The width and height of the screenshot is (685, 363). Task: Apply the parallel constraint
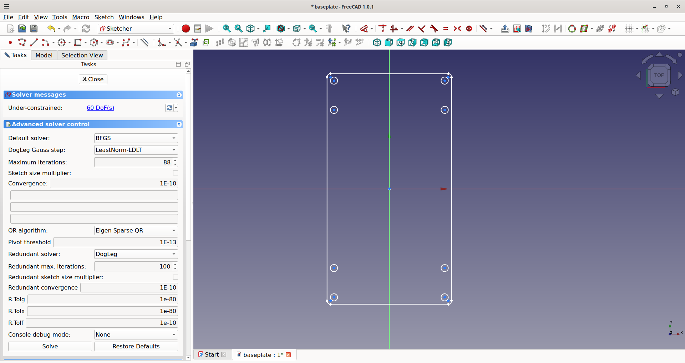click(410, 29)
